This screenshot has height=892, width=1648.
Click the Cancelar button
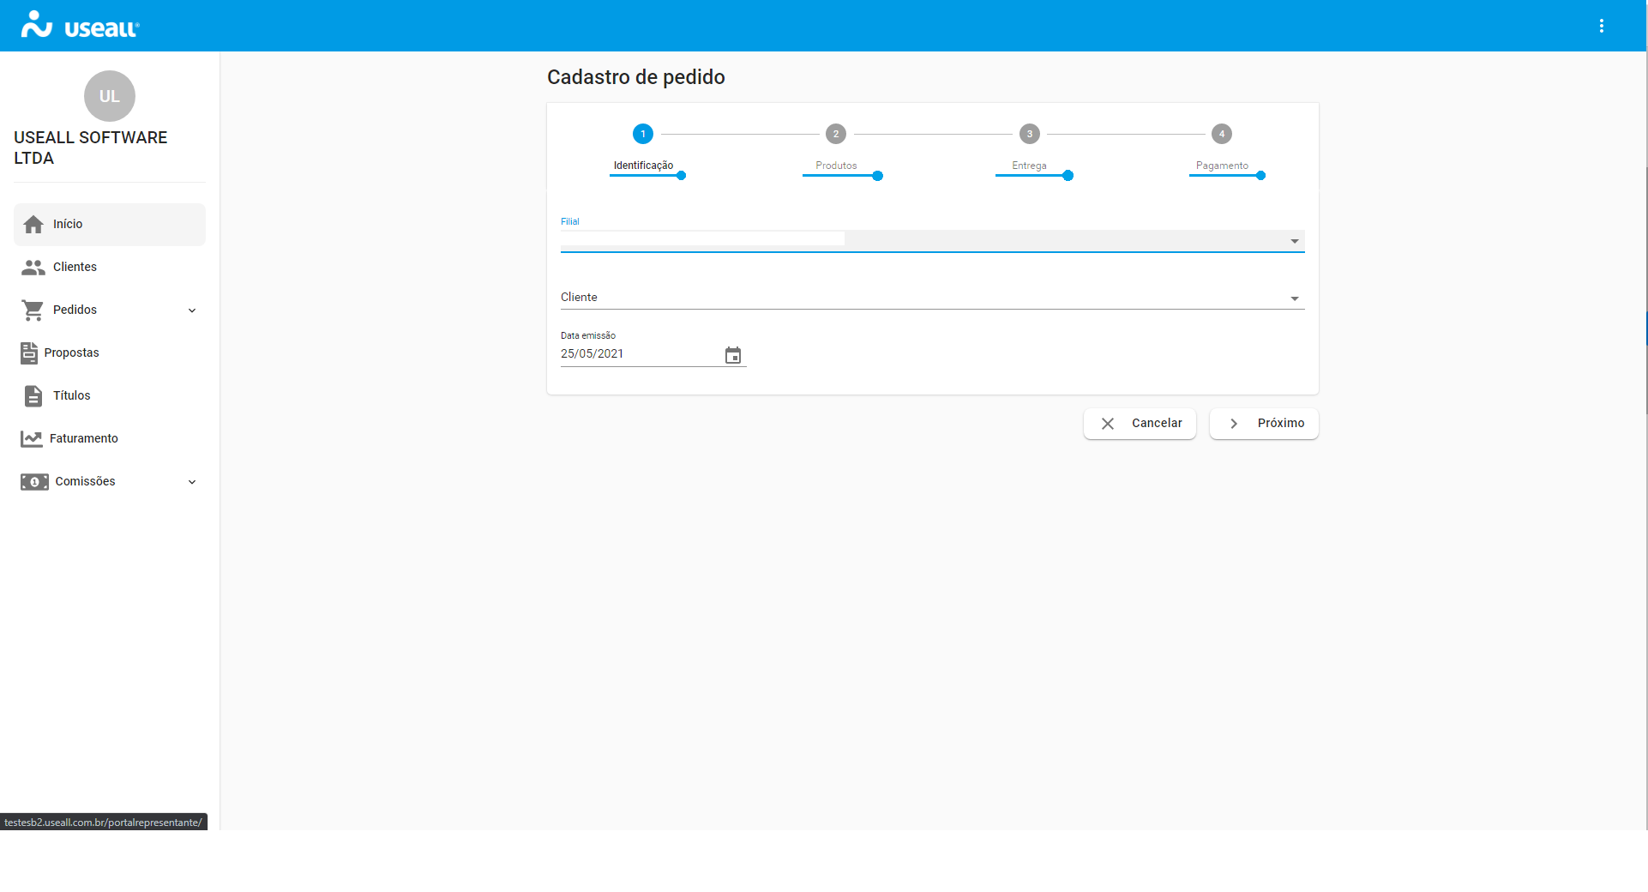pyautogui.click(x=1140, y=424)
